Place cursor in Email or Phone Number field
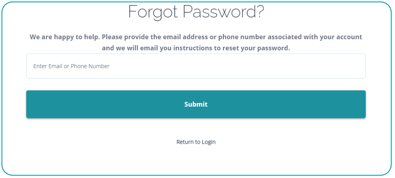 pyautogui.click(x=196, y=66)
